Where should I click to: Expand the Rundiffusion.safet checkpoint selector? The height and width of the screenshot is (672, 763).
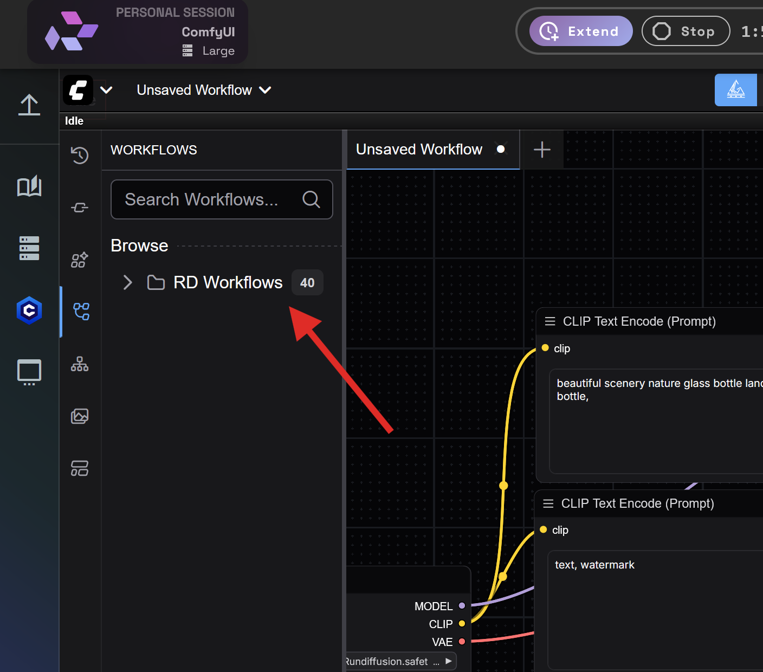(448, 661)
